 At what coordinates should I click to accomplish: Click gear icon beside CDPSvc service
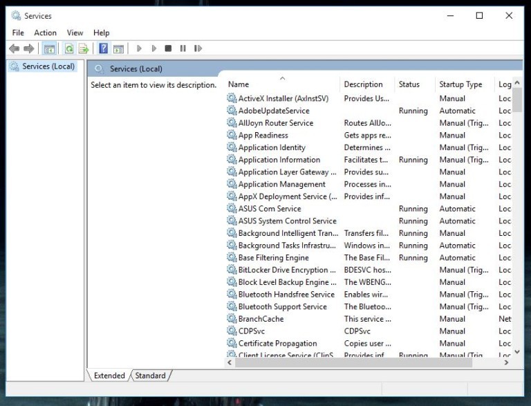pos(232,331)
